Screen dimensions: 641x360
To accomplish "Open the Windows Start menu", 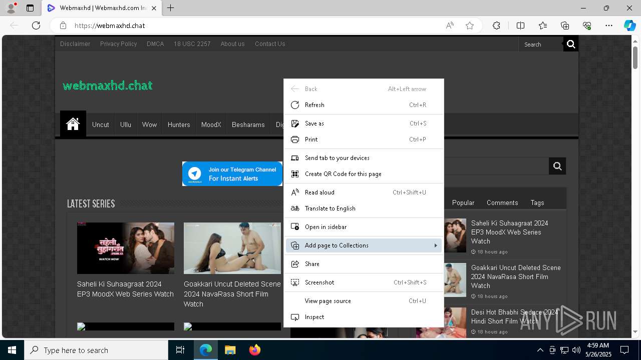I will point(12,350).
